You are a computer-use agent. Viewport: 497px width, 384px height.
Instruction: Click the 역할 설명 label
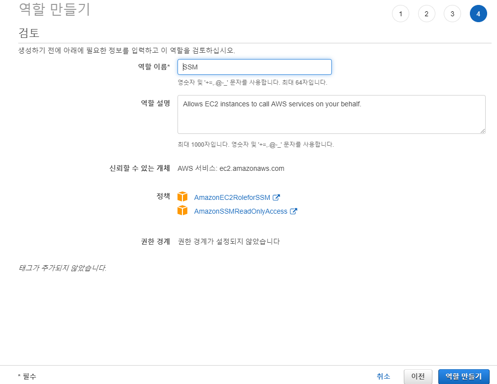pyautogui.click(x=155, y=103)
